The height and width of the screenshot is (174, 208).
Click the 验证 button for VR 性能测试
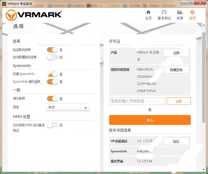click(x=176, y=141)
